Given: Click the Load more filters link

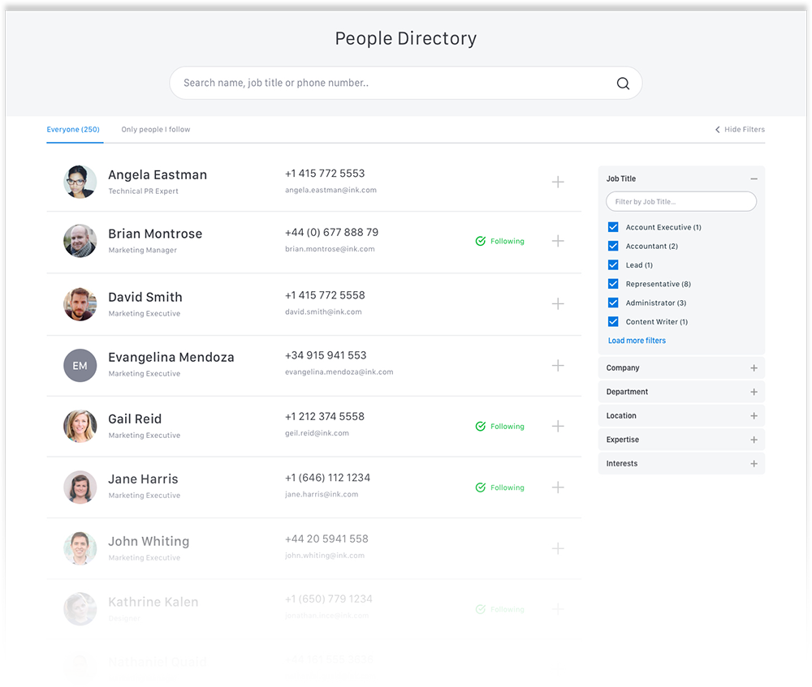Looking at the screenshot, I should (x=636, y=340).
